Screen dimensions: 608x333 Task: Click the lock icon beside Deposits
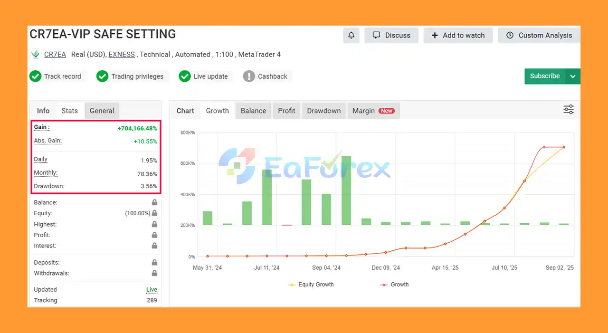(154, 262)
